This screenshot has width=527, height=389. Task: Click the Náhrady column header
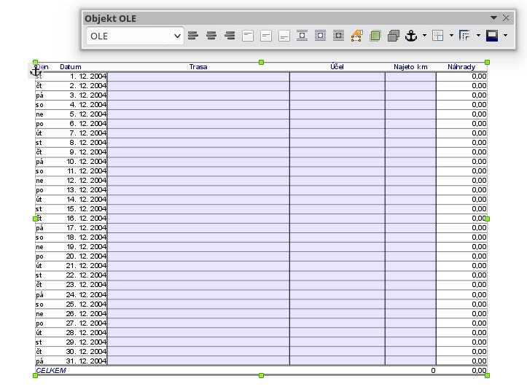tap(461, 67)
